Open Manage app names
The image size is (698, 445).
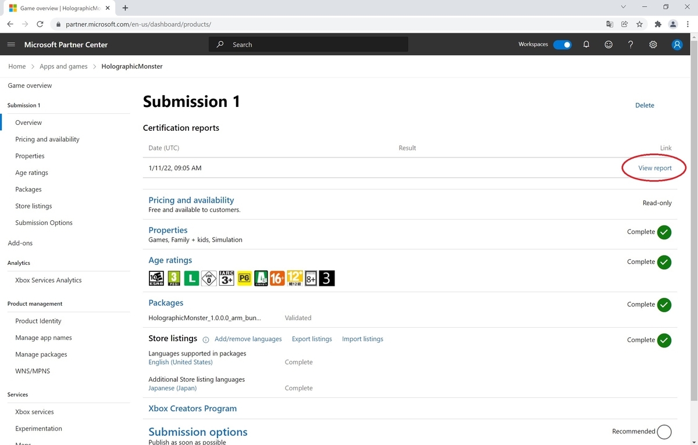(x=44, y=338)
